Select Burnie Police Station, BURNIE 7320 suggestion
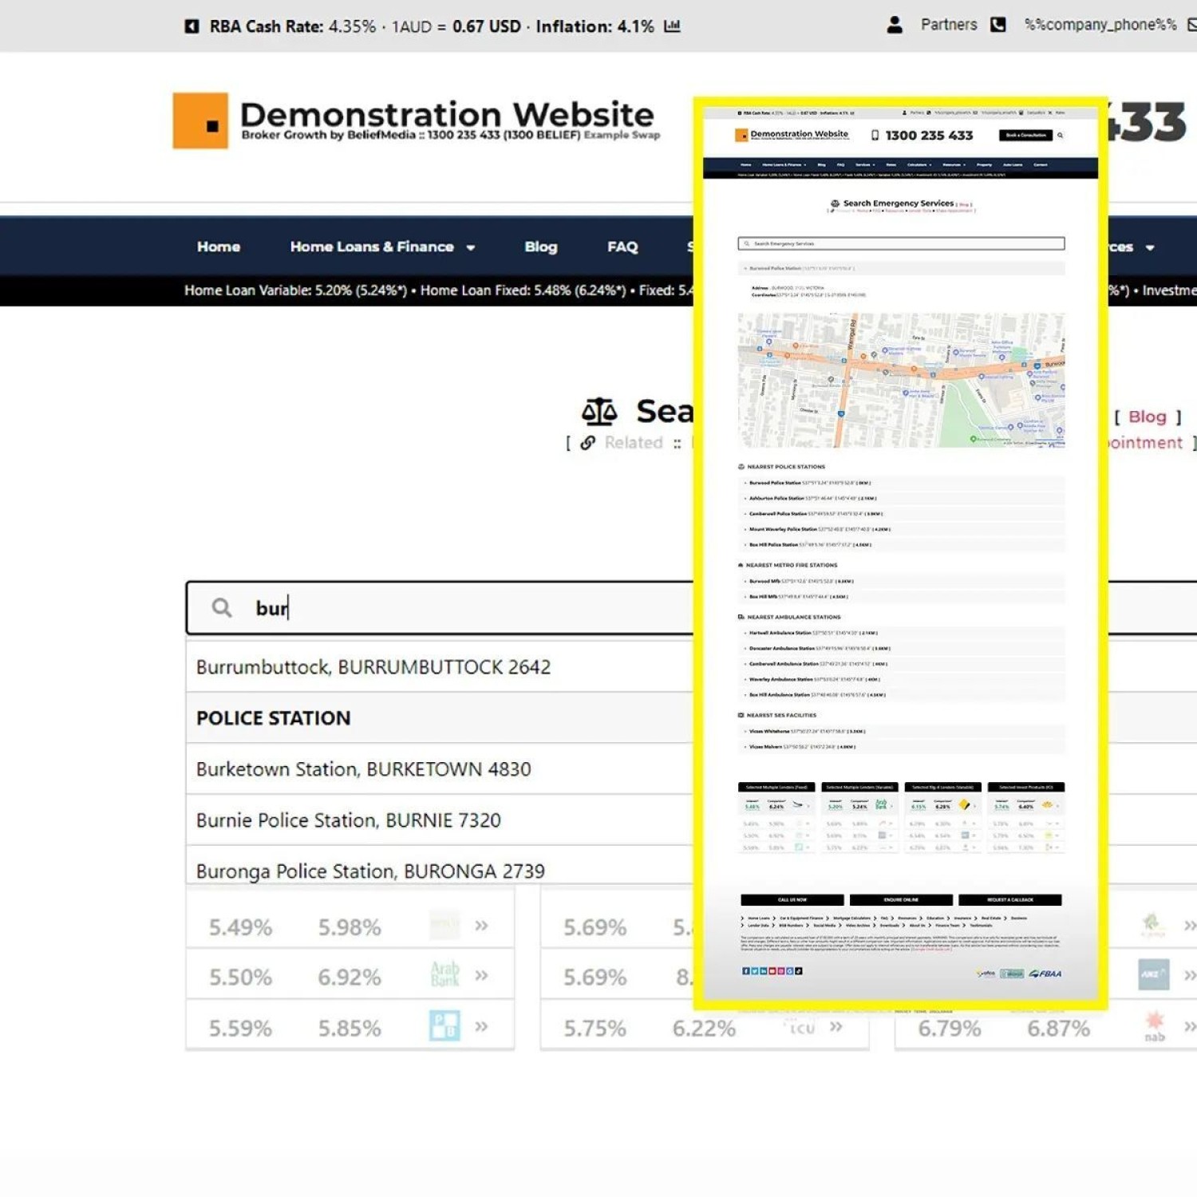The height and width of the screenshot is (1197, 1197). 349,820
